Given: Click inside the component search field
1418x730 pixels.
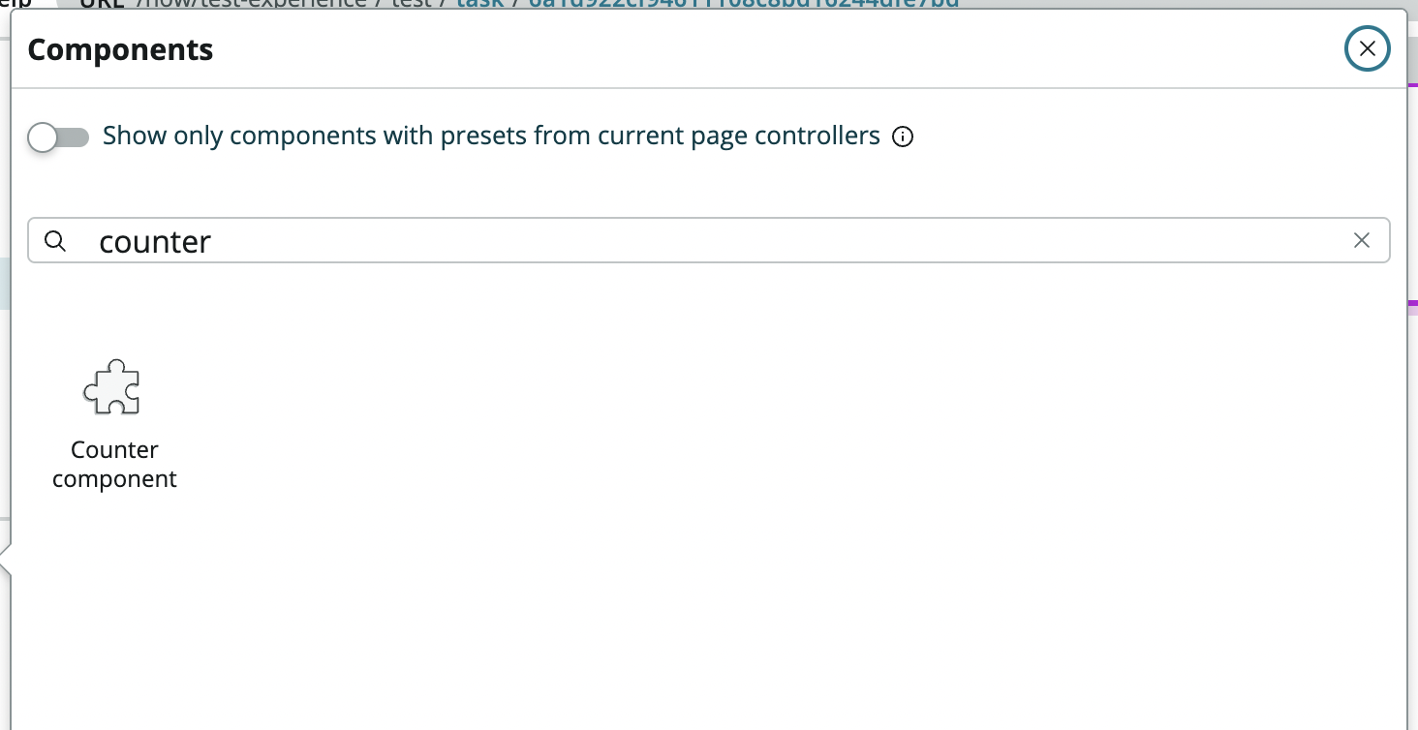Looking at the screenshot, I should click(x=678, y=241).
